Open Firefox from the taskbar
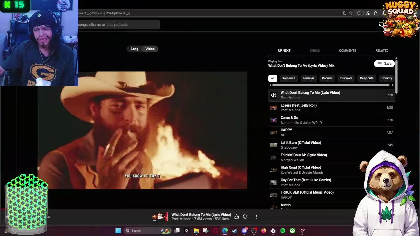The height and width of the screenshot is (236, 420). tap(263, 231)
